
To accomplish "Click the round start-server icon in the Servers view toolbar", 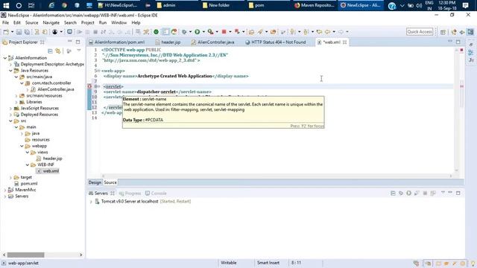I will (x=408, y=194).
